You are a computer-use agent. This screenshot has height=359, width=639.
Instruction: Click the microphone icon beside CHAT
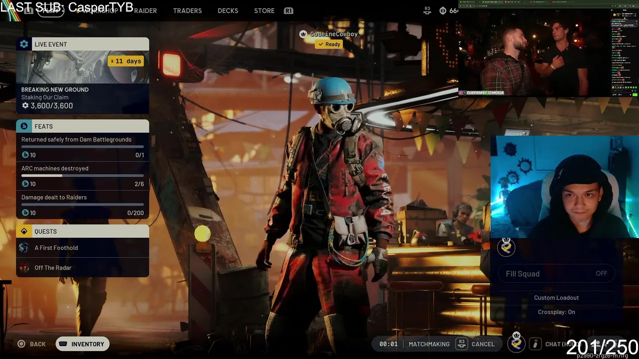pos(535,344)
